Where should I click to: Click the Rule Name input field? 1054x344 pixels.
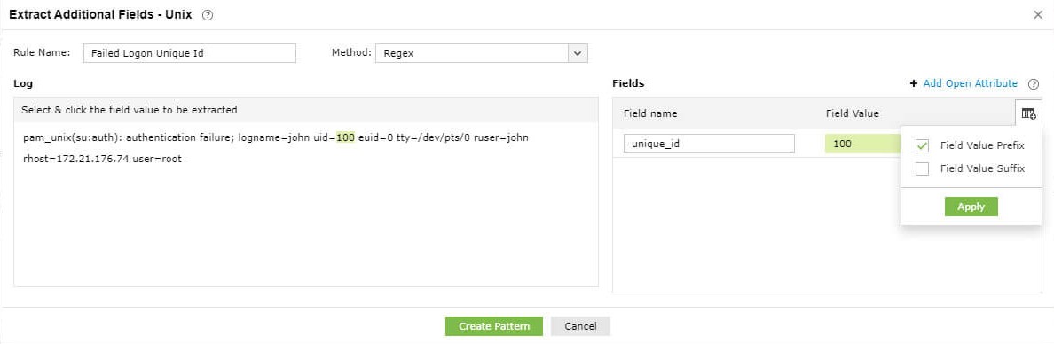point(190,53)
